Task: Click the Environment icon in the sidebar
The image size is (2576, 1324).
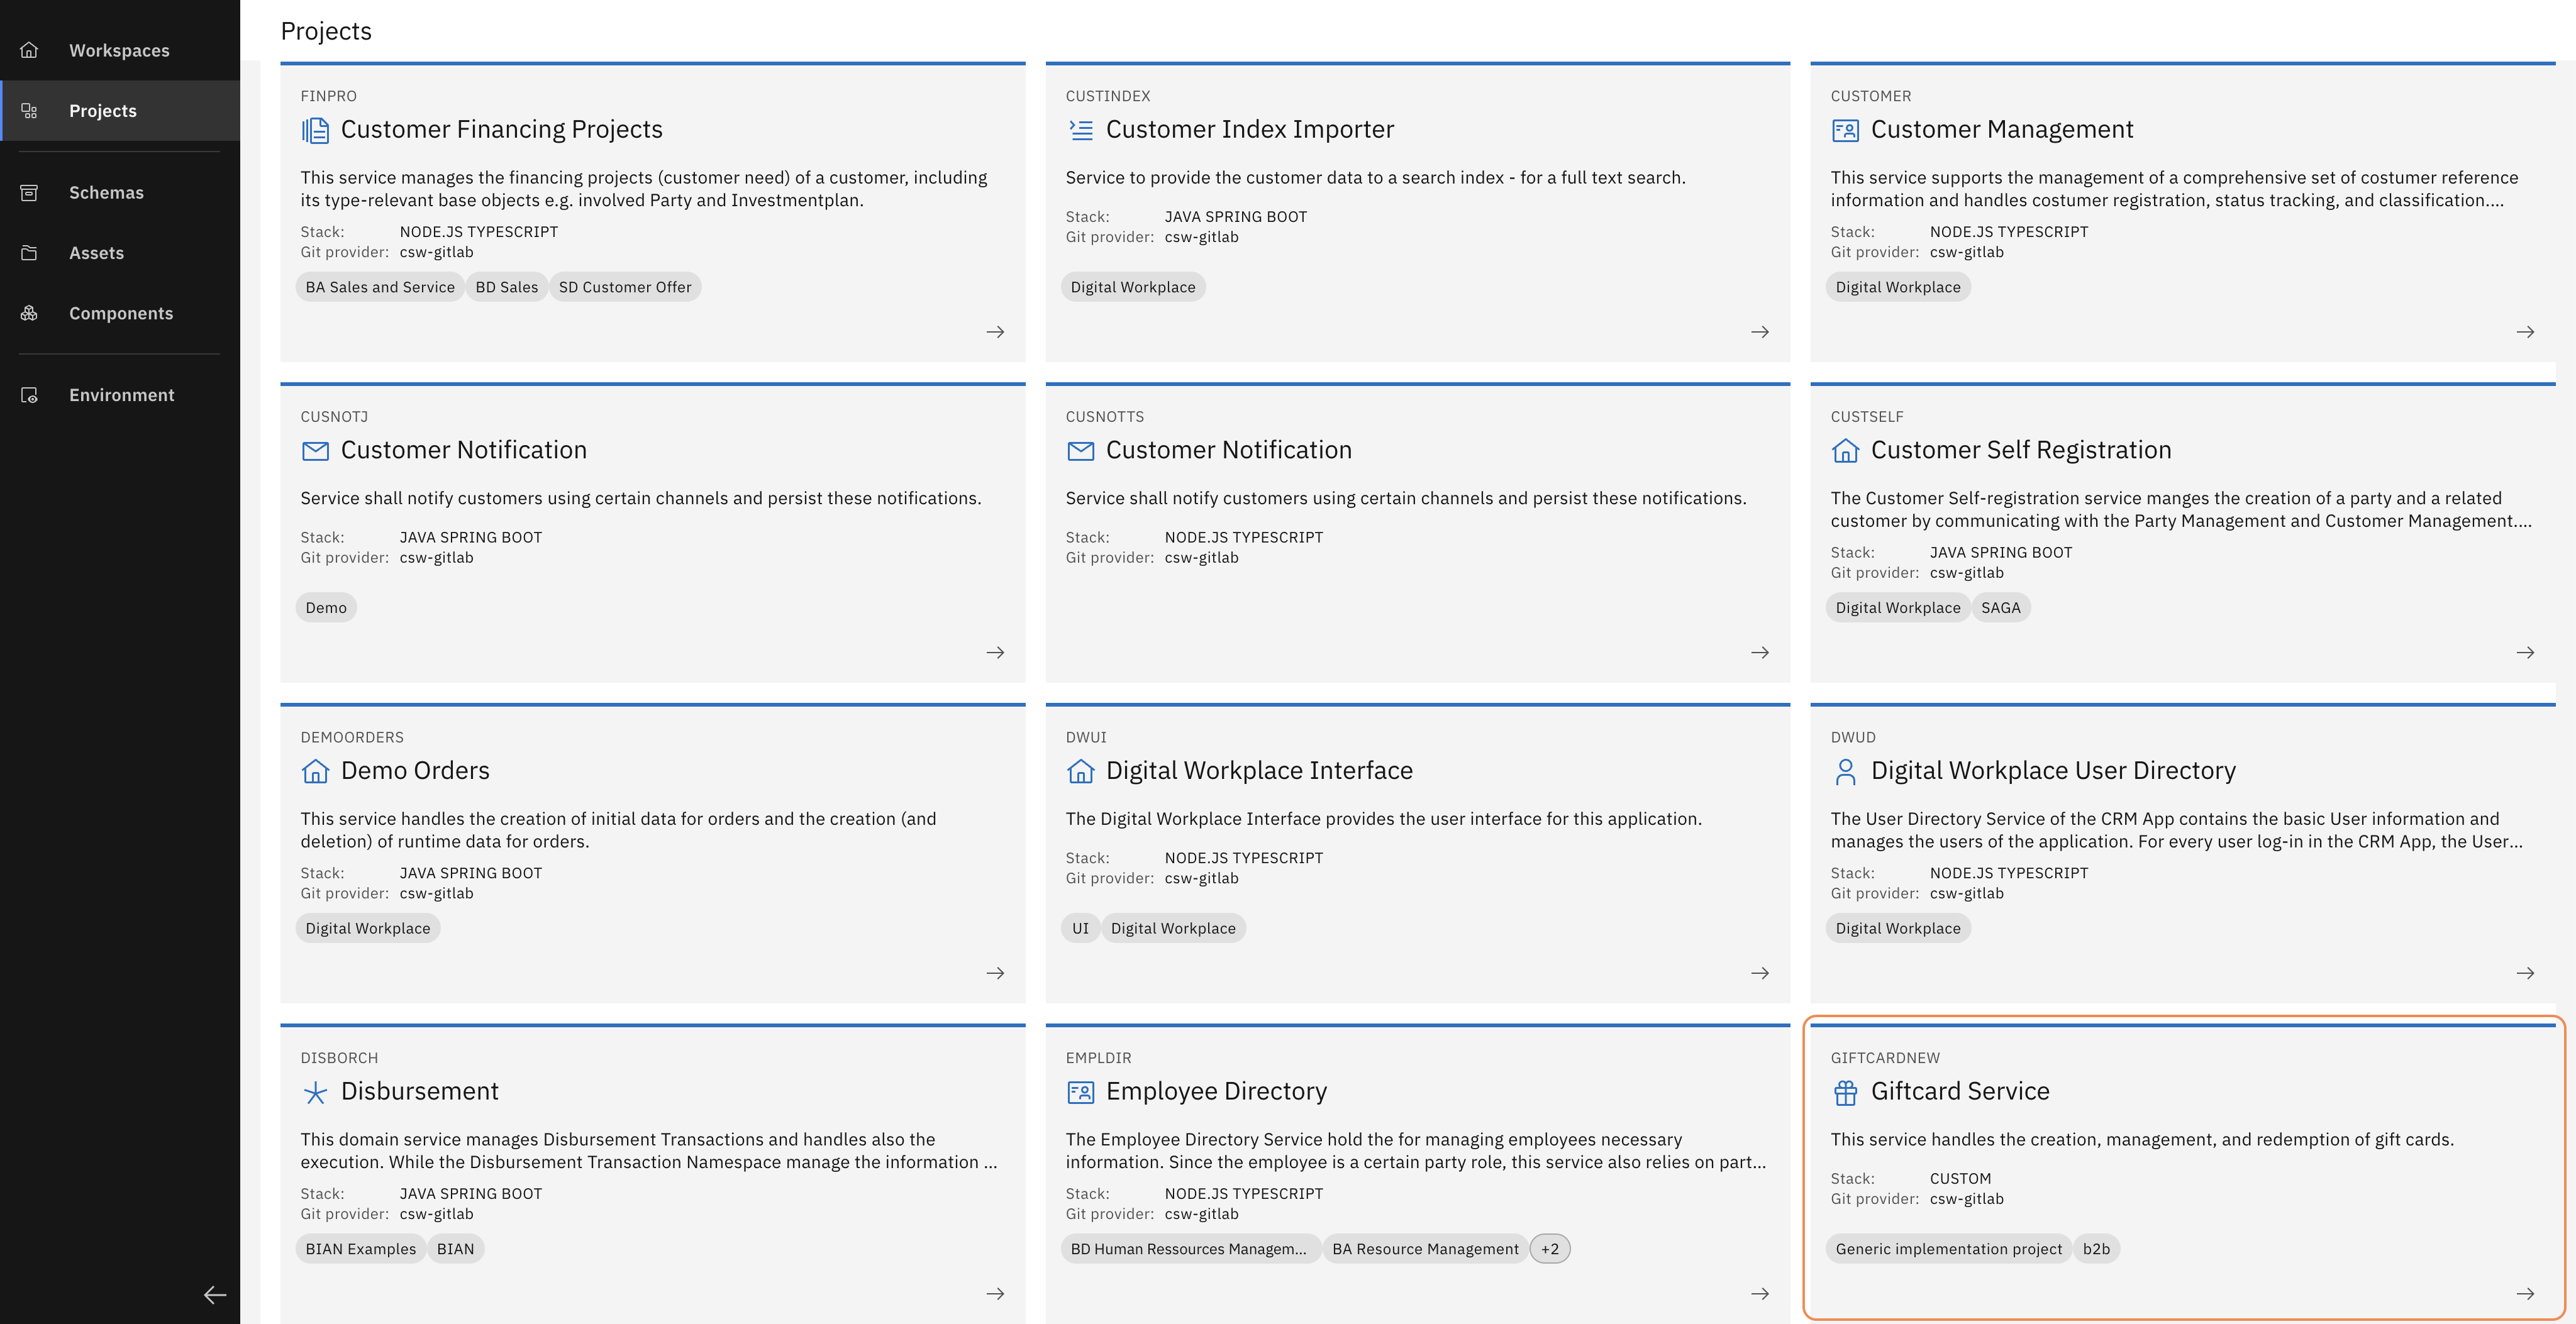Action: click(x=29, y=395)
